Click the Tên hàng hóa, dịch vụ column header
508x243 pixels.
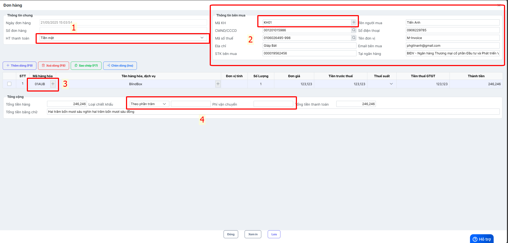tap(138, 76)
